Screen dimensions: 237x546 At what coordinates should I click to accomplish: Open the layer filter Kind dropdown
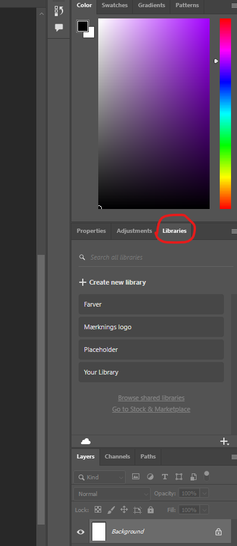point(99,477)
